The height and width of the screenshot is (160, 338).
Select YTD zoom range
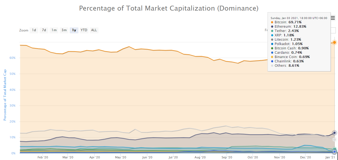84,30
